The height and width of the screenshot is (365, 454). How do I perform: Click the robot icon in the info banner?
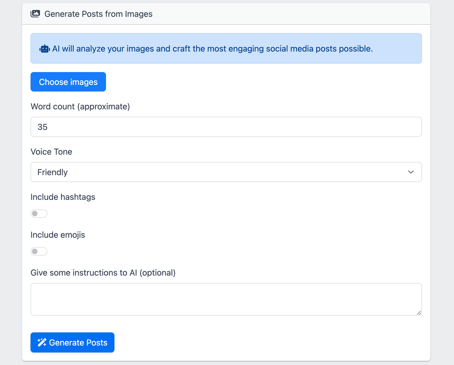tap(45, 49)
